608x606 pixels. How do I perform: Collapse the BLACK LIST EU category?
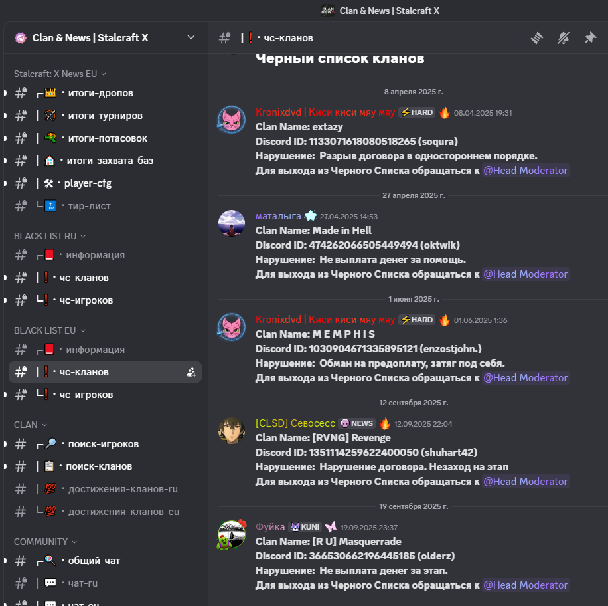pyautogui.click(x=50, y=330)
